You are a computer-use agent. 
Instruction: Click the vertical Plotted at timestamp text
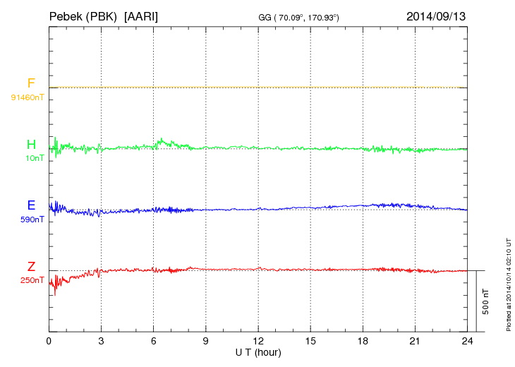pyautogui.click(x=509, y=282)
